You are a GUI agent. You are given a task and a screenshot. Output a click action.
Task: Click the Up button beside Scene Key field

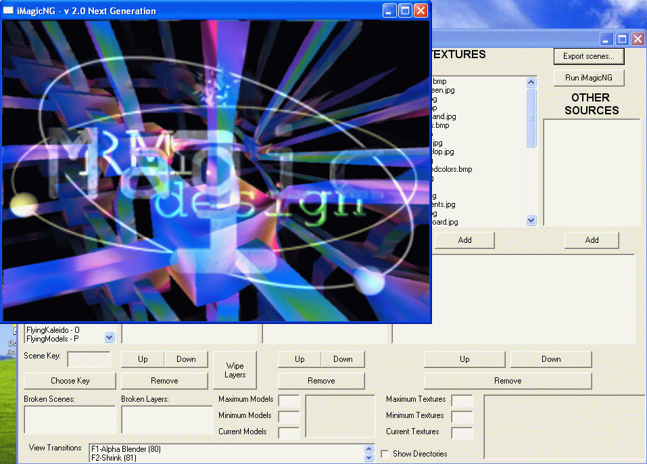pos(143,360)
